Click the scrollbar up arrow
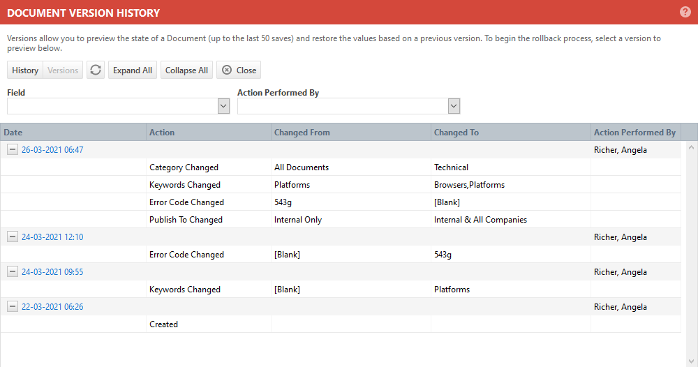This screenshot has width=698, height=367. pyautogui.click(x=692, y=147)
